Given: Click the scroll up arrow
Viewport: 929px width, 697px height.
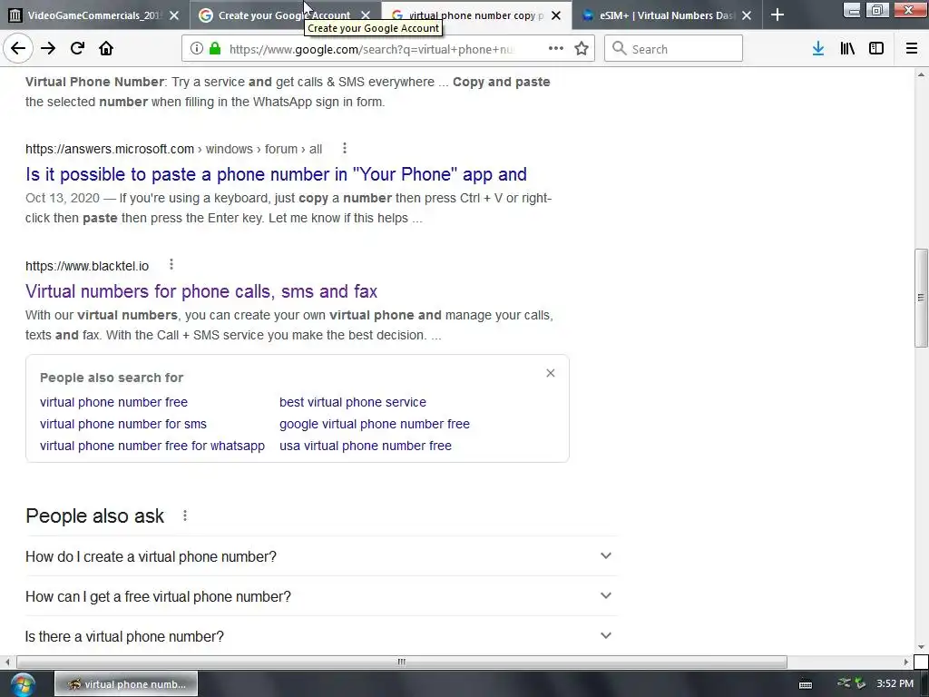Looking at the screenshot, I should pos(921,74).
